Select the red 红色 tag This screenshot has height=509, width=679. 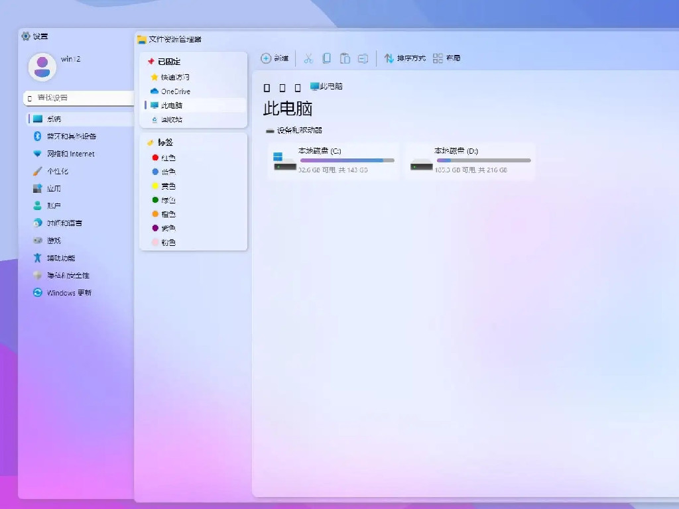pos(168,158)
